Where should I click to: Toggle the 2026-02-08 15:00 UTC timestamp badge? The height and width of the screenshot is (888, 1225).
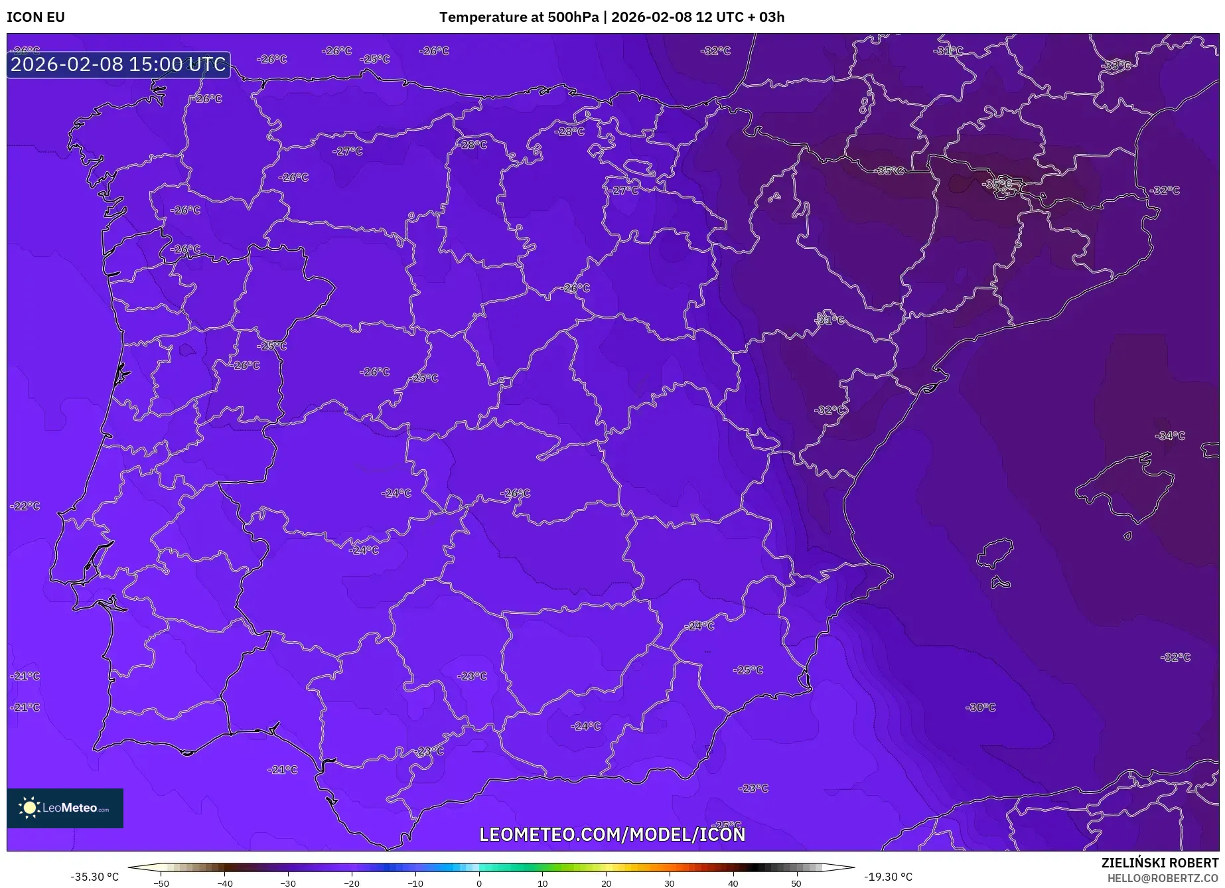tap(118, 64)
